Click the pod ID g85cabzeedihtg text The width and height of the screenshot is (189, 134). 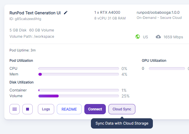pos(25,19)
